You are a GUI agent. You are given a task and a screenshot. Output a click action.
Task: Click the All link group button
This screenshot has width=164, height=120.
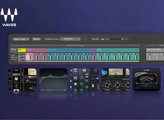click(x=22, y=50)
